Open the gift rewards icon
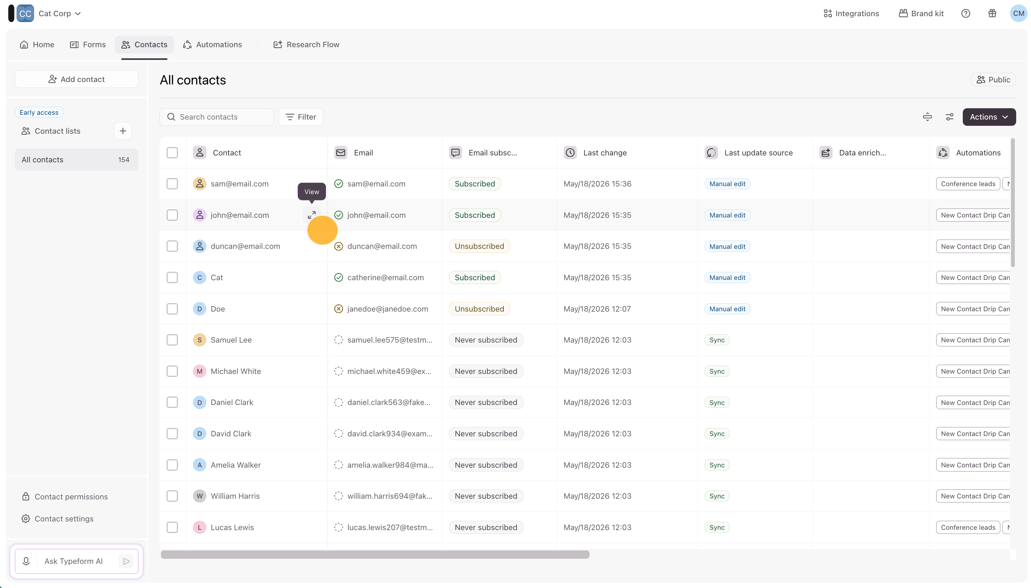1031x588 pixels. 992,13
